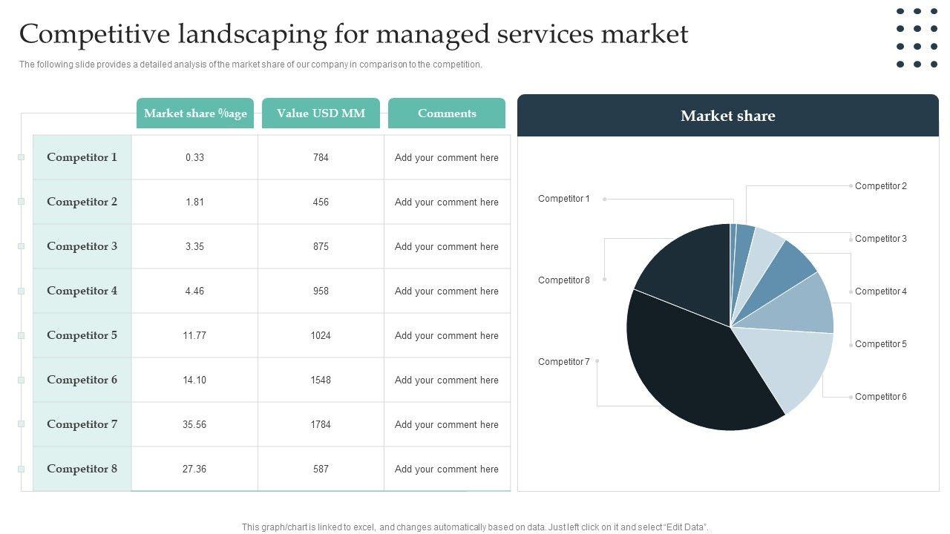
Task: Click the 27.36 market share cell
Action: coord(194,469)
